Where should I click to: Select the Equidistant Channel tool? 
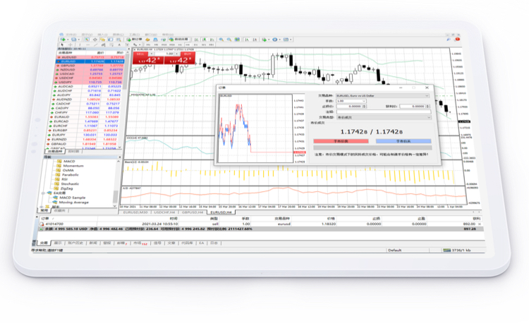[104, 45]
